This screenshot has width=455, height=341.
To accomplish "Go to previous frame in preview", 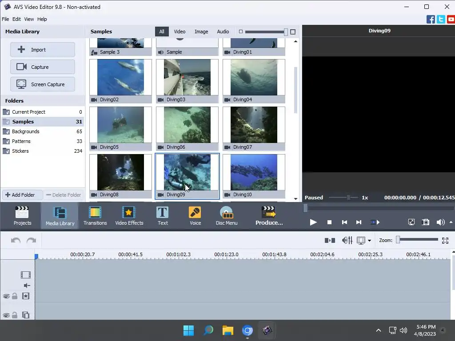I will click(x=344, y=222).
